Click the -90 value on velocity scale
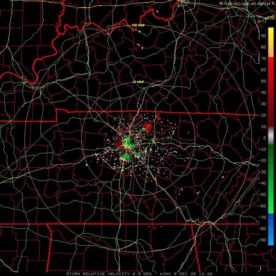Image resolution: width=276 pixels, height=276 pixels. (262, 240)
